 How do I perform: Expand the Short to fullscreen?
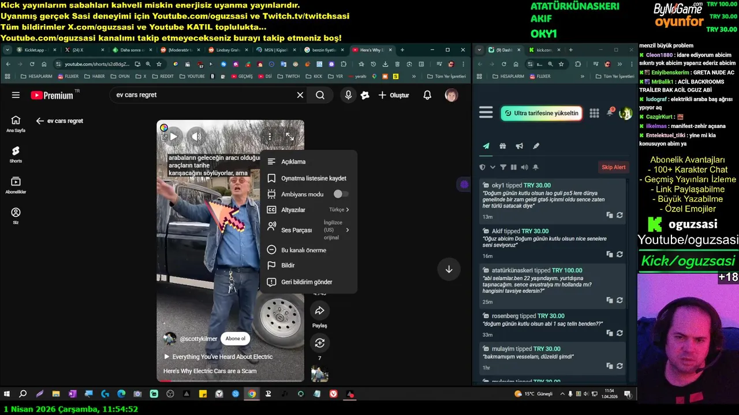(x=290, y=137)
